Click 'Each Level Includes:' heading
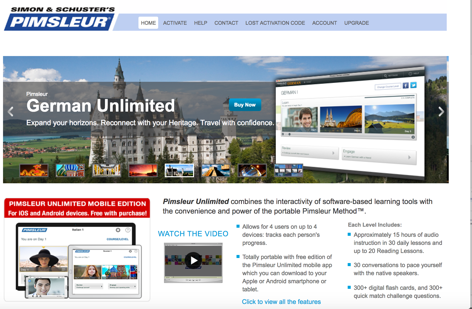Image resolution: width=472 pixels, height=309 pixels. 375,225
